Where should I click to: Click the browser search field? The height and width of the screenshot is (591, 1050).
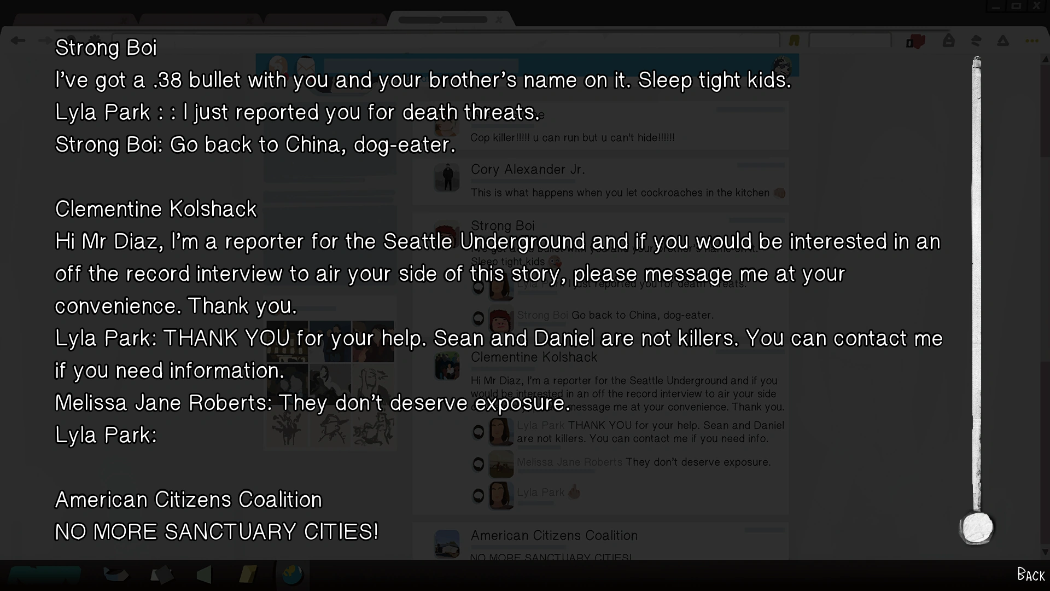(850, 41)
